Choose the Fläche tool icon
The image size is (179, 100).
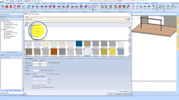tap(145, 7)
